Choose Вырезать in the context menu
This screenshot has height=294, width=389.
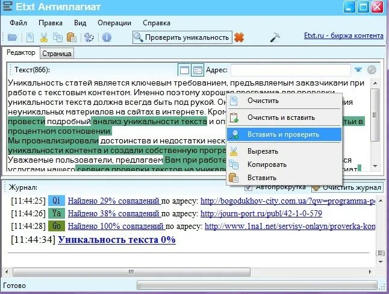click(284, 151)
